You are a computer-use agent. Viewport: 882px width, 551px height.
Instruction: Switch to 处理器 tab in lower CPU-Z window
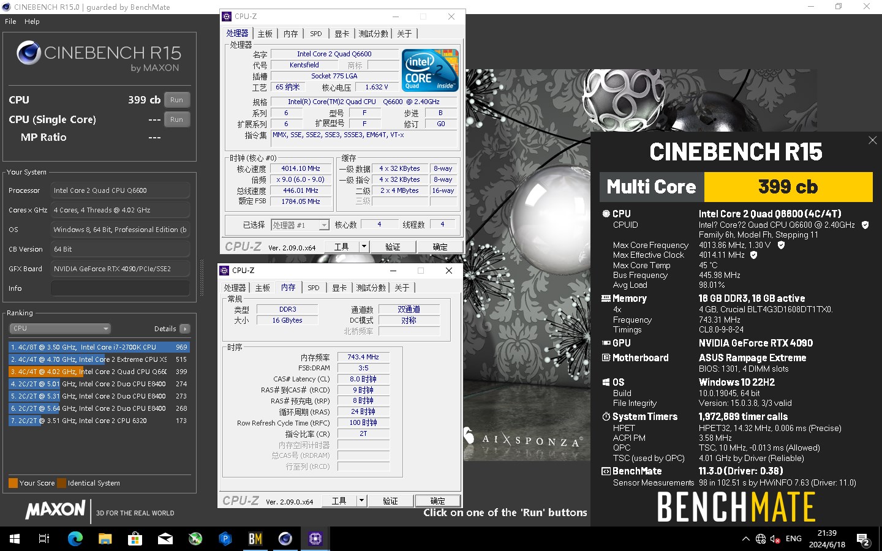click(x=235, y=288)
